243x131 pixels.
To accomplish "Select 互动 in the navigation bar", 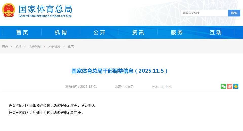I will (216, 32).
